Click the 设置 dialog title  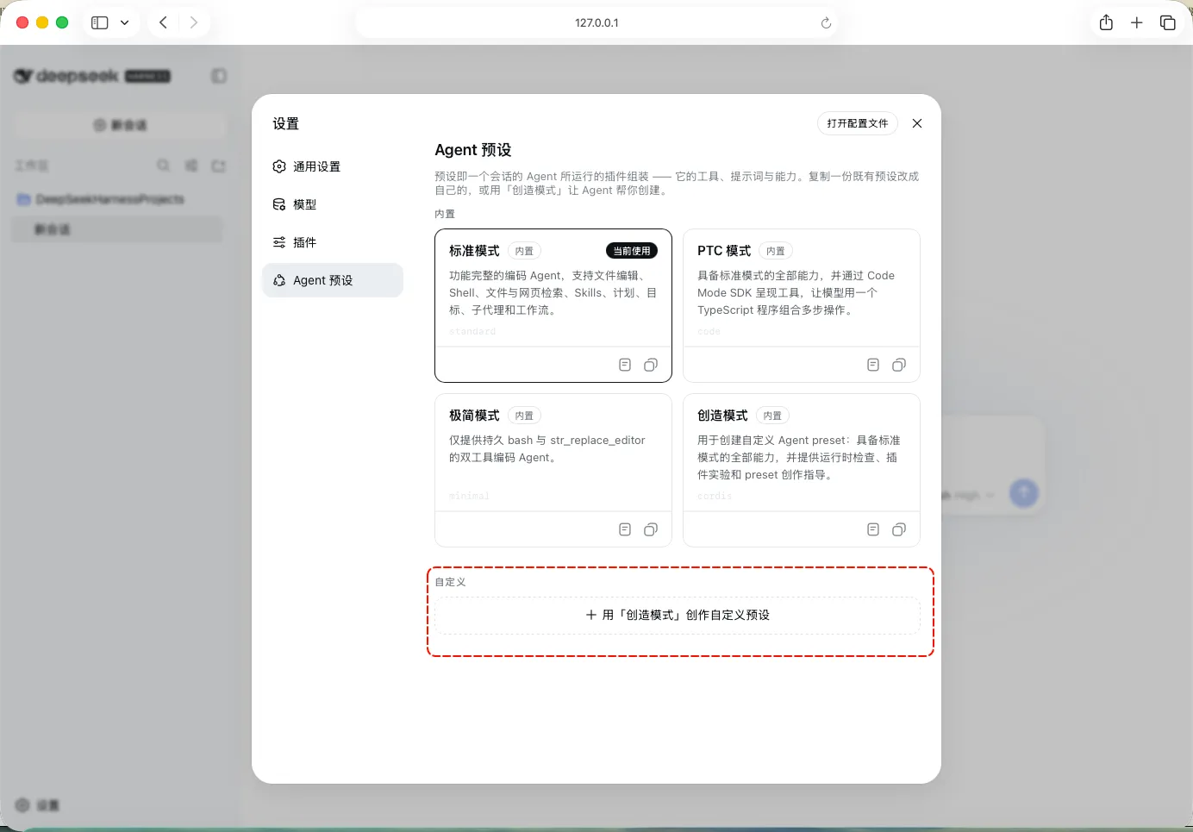tap(285, 123)
